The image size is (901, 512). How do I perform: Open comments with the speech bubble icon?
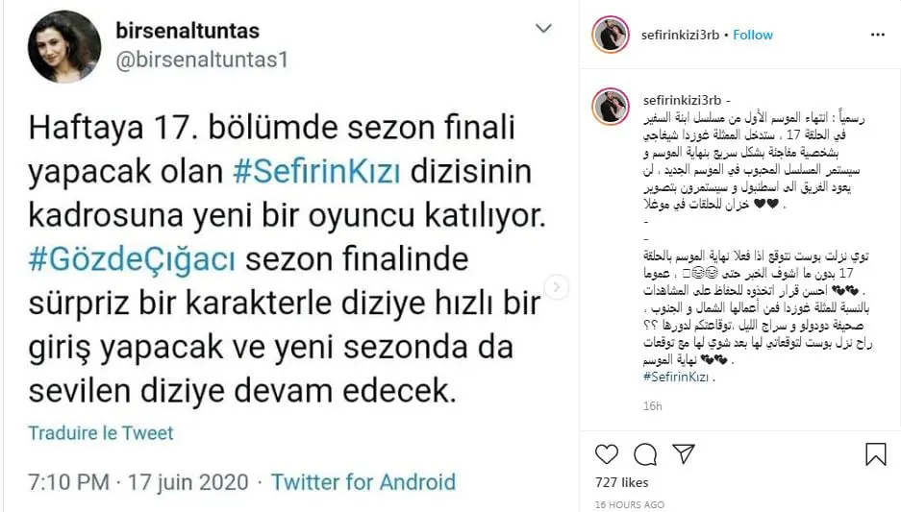(645, 454)
